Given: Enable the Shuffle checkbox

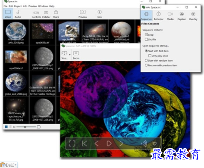Looking at the screenshot, I should [146, 40].
